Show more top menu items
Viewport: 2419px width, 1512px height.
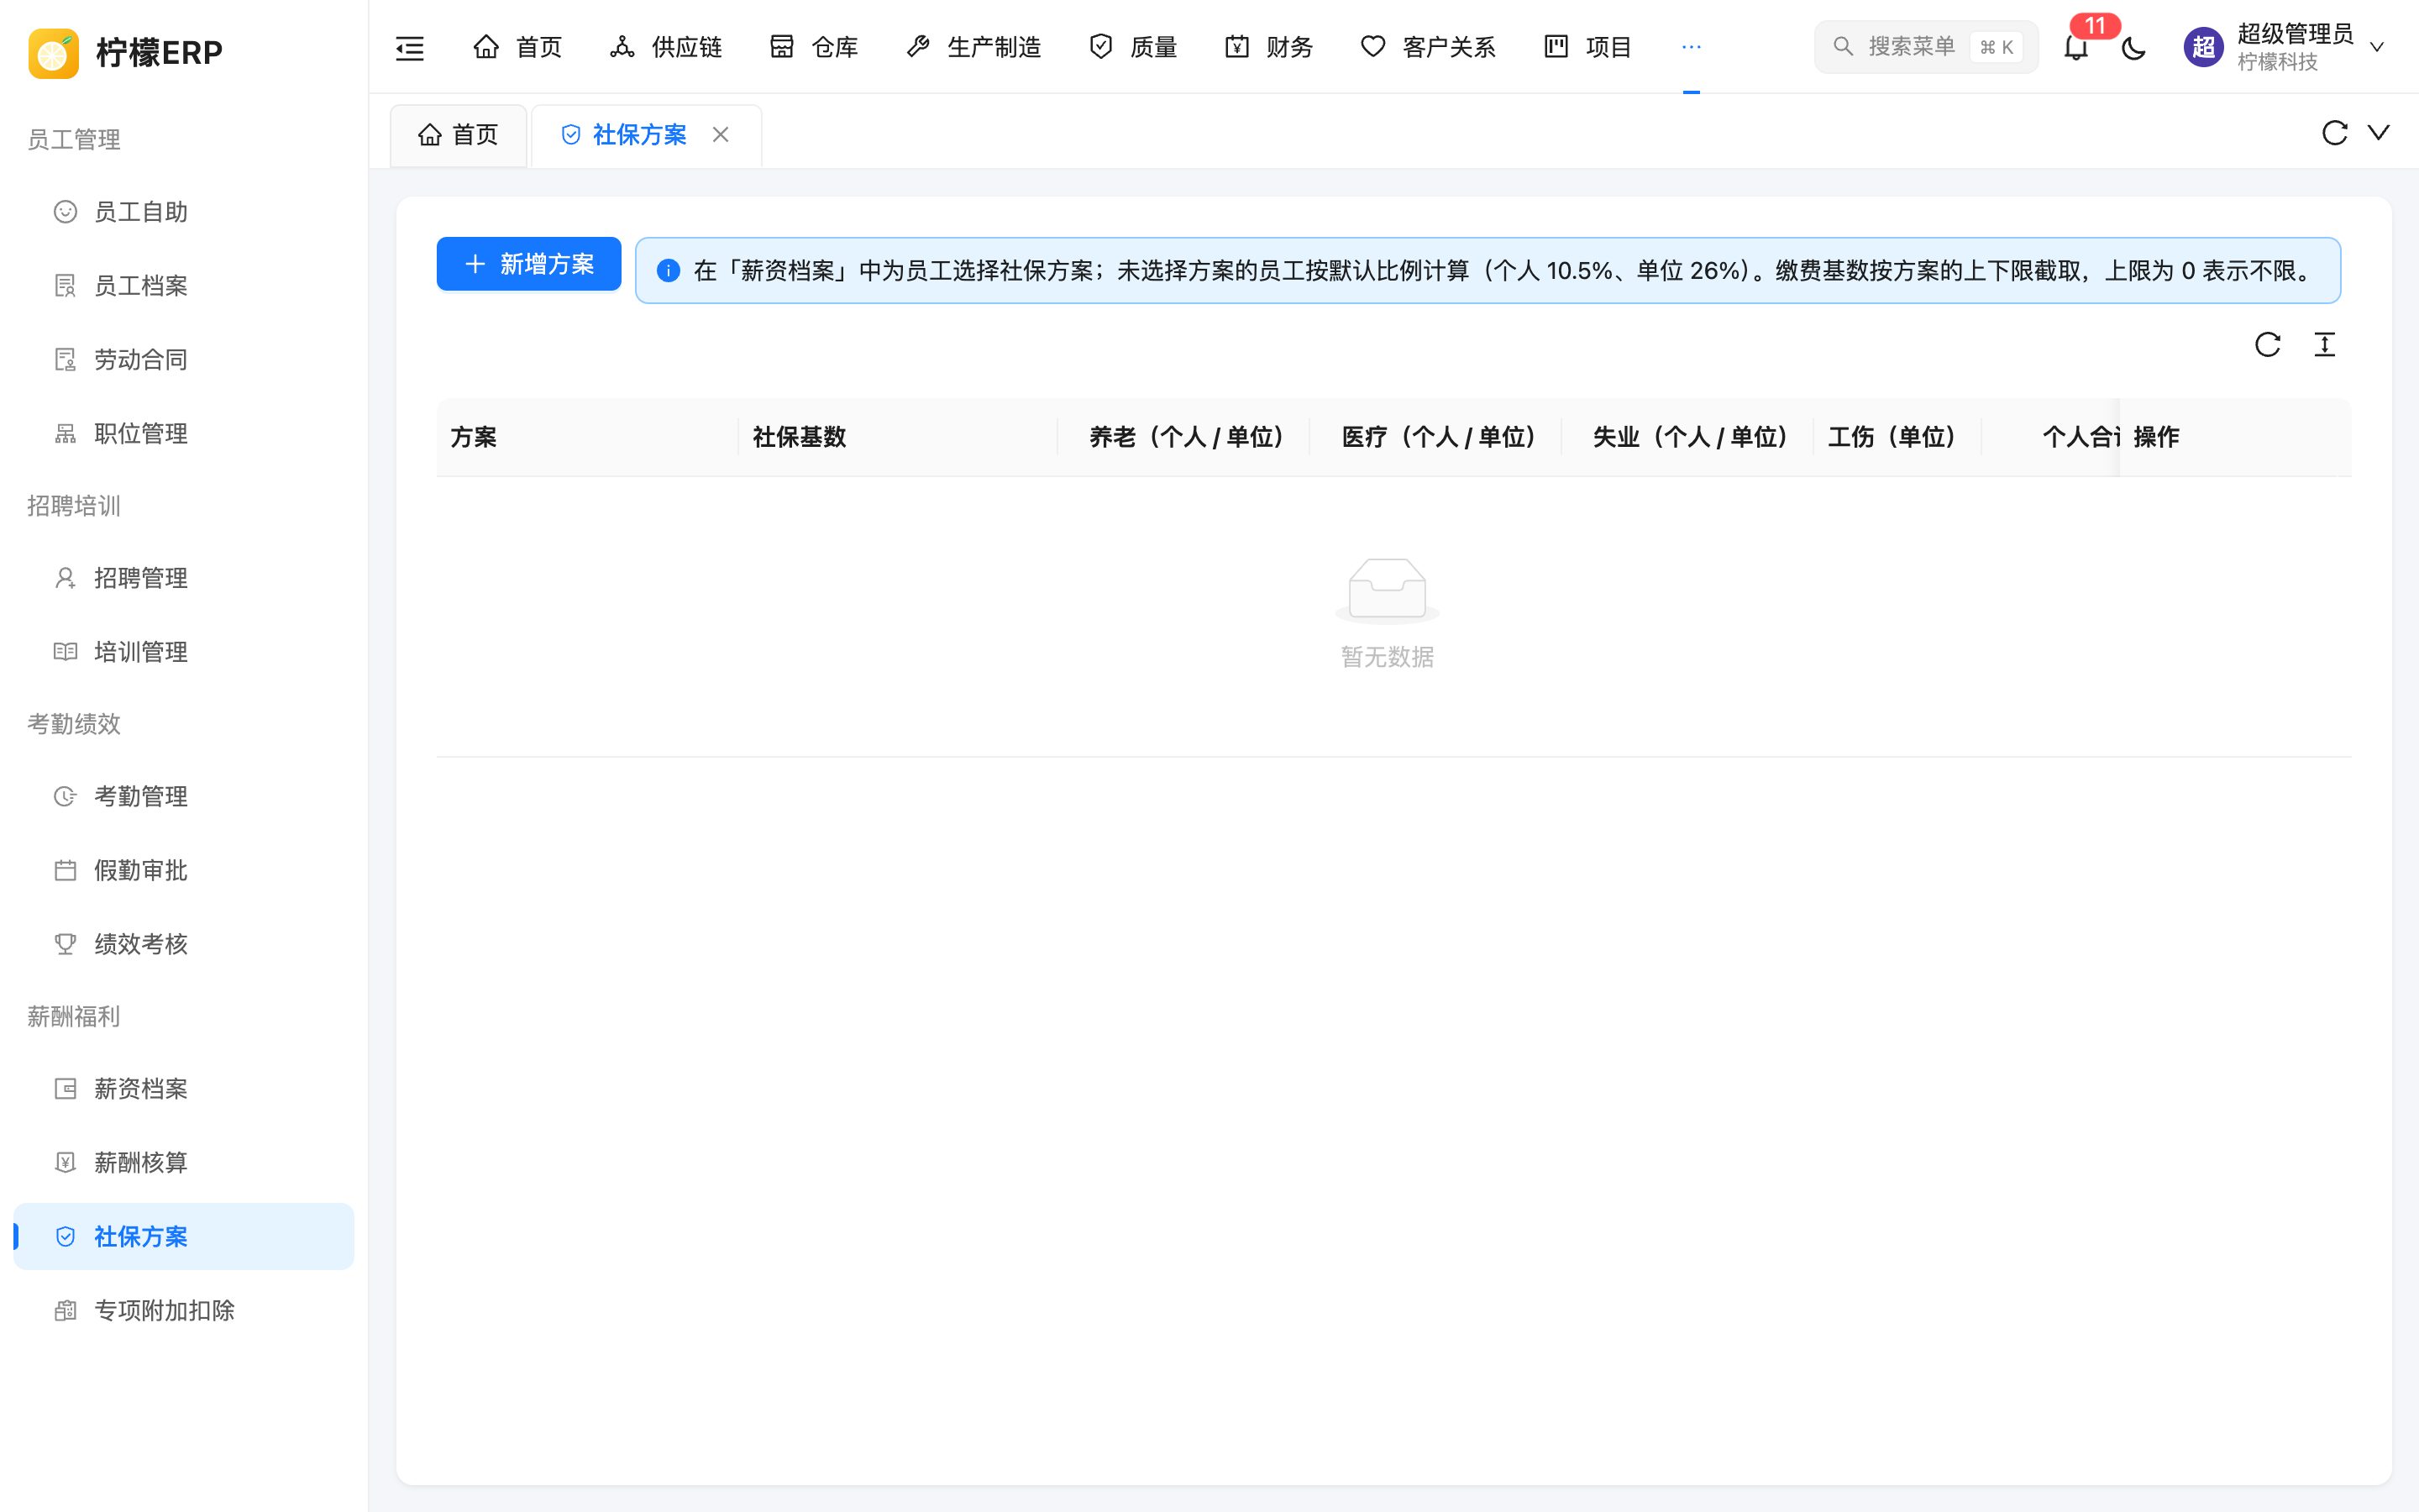pyautogui.click(x=1692, y=47)
